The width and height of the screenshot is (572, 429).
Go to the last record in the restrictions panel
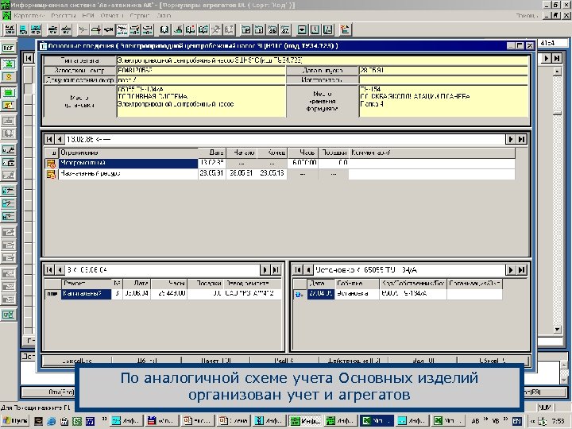click(x=522, y=139)
